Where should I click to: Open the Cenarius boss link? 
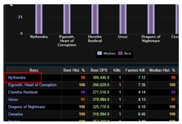pos(16,114)
